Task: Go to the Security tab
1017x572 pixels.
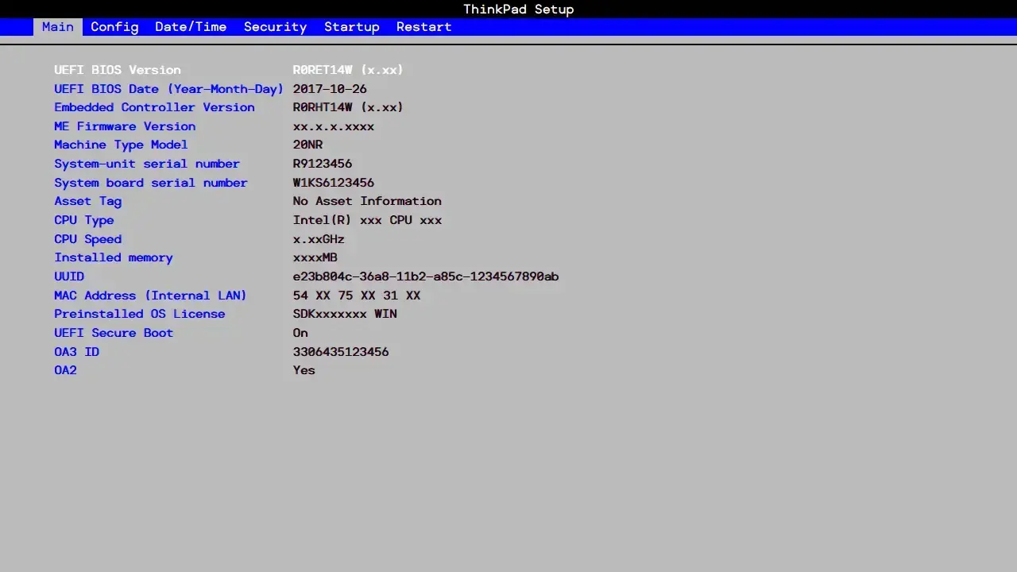Action: 275,27
